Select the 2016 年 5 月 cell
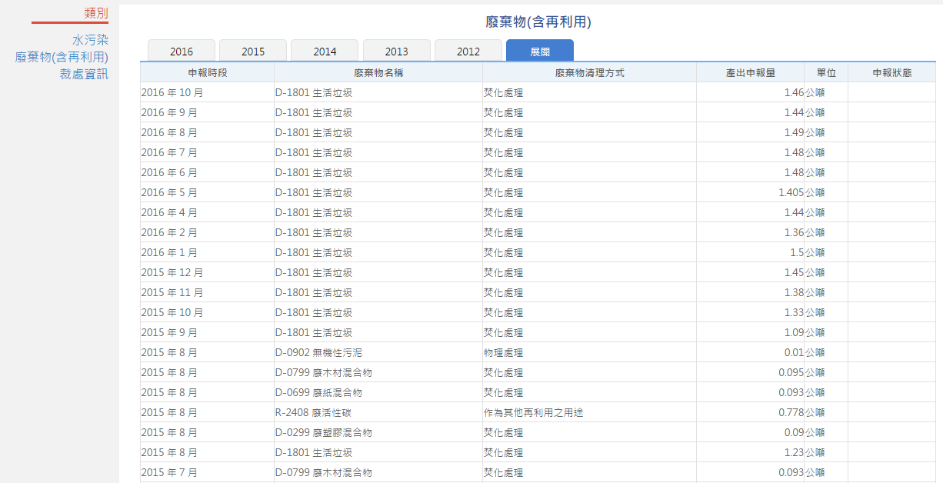 click(207, 192)
